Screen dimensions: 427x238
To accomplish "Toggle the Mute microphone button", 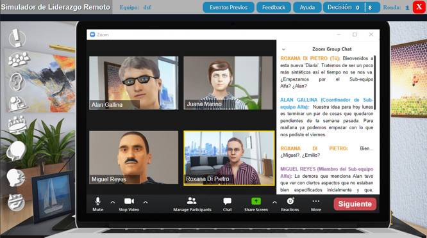I will pos(97,204).
